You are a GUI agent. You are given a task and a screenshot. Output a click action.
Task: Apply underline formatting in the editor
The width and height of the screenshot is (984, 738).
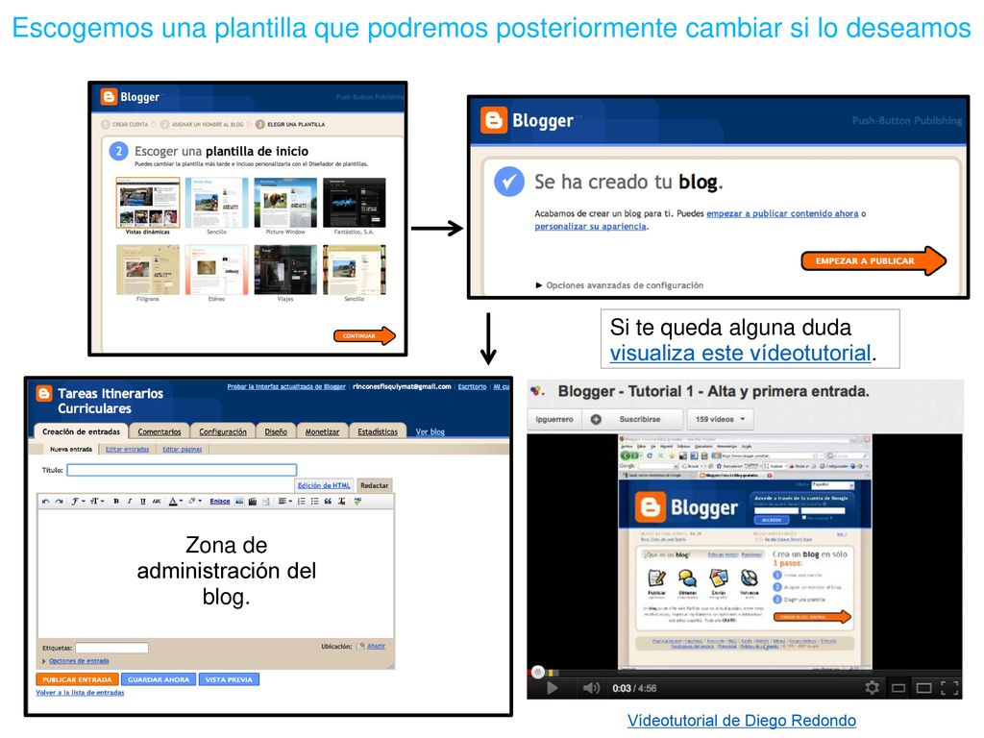tap(143, 502)
